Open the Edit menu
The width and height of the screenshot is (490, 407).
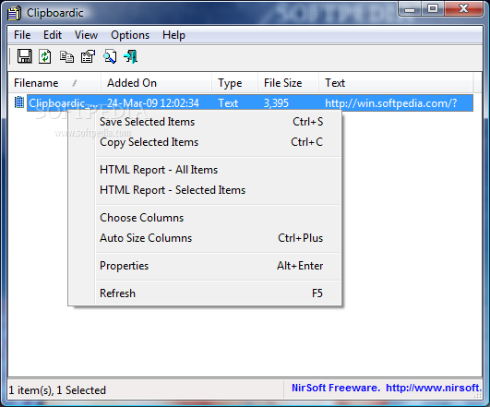(53, 35)
